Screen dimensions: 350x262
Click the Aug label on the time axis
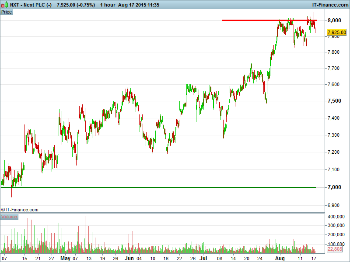280,259
